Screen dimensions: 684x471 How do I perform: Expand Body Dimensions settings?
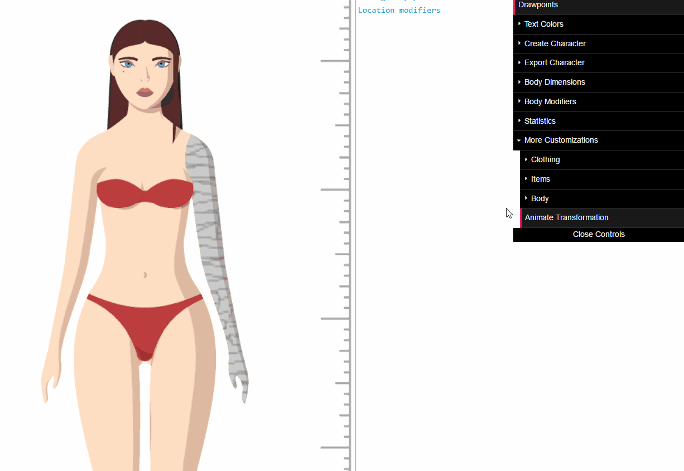point(554,82)
